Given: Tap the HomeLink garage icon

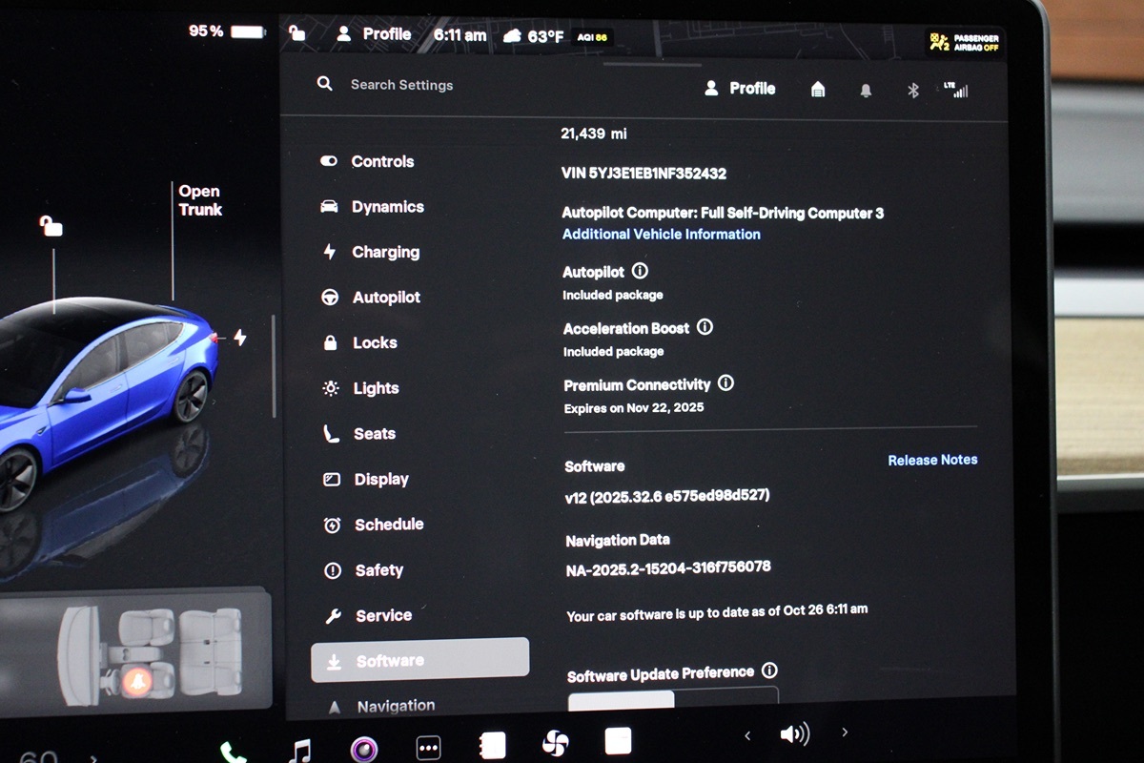Looking at the screenshot, I should 818,89.
